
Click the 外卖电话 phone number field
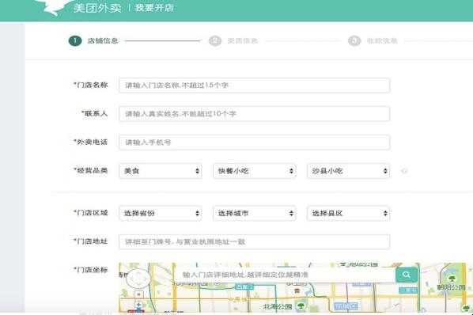click(255, 142)
